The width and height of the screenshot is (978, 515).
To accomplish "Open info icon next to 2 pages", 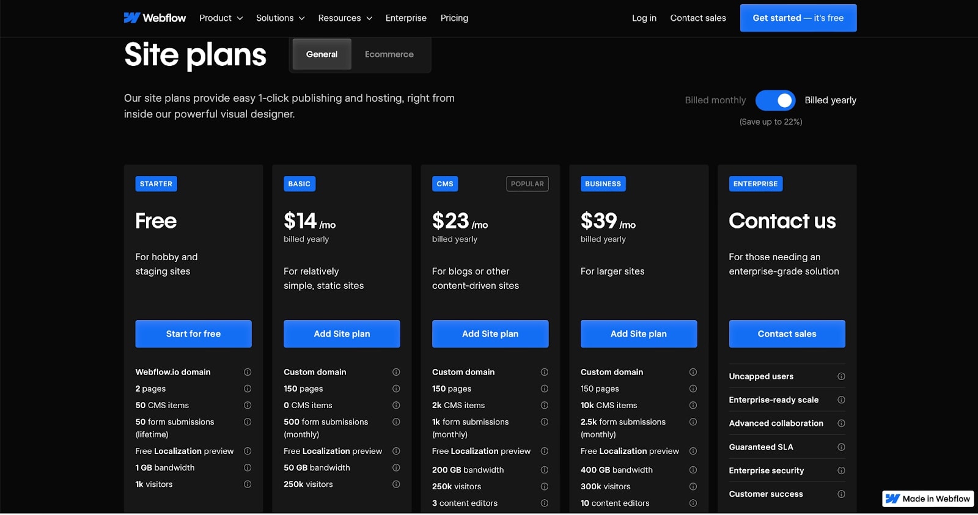I will click(248, 389).
